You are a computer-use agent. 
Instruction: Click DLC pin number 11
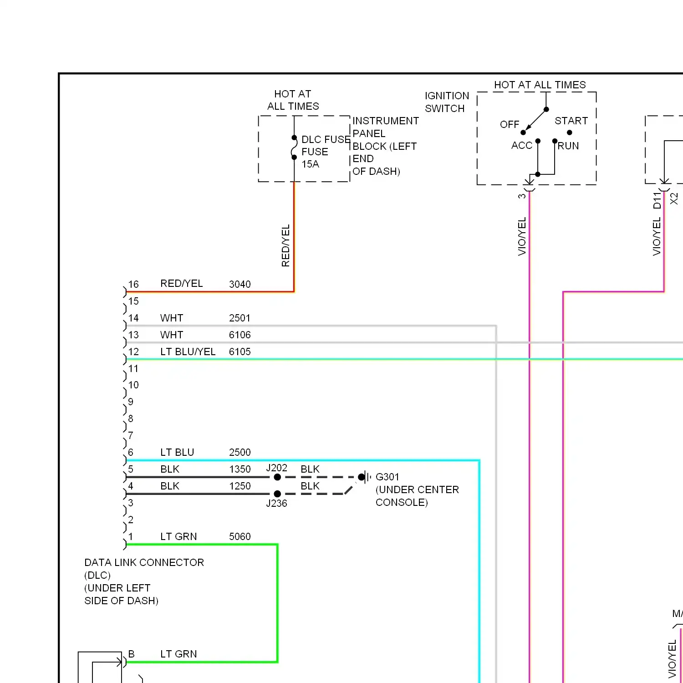(x=133, y=368)
